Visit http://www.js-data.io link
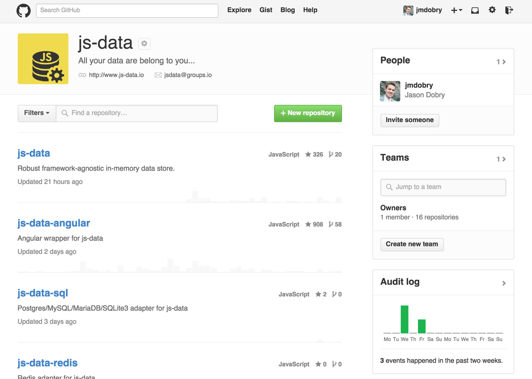The width and height of the screenshot is (532, 379). click(x=116, y=75)
